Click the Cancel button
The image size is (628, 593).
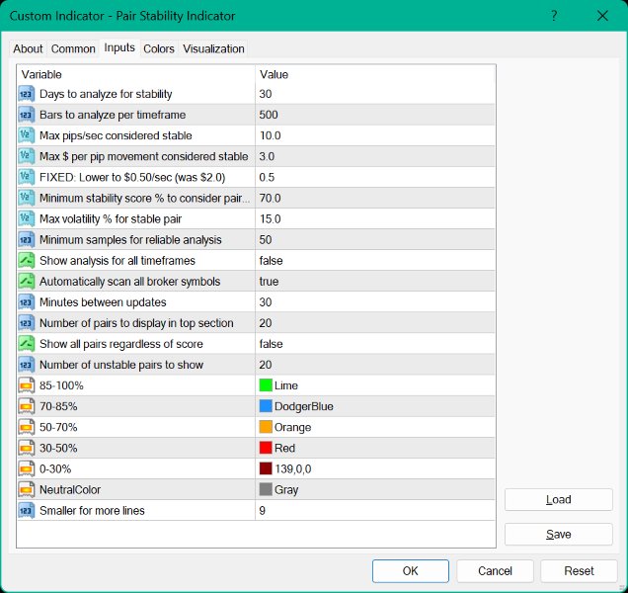495,571
